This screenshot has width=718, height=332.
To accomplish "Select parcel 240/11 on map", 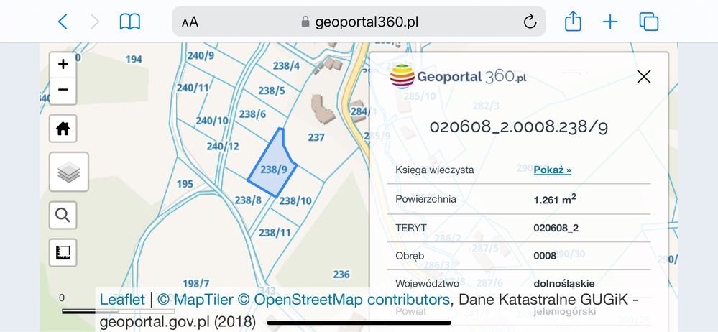I will pos(193,87).
